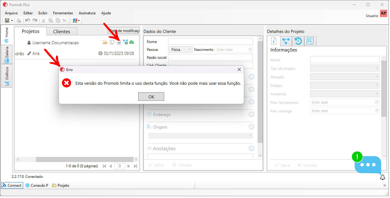Collapse the Origem section

click(251, 127)
